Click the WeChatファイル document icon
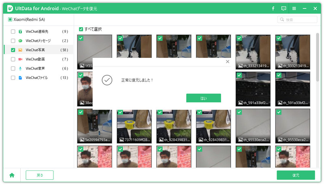This screenshot has width=324, height=185. click(x=20, y=78)
